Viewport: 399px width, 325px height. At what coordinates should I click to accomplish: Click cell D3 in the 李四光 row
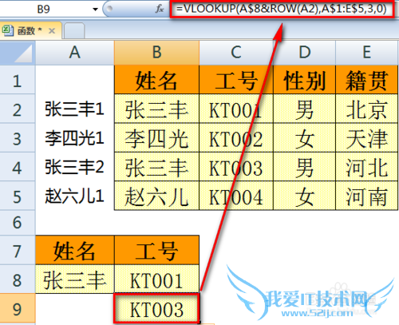coord(304,138)
